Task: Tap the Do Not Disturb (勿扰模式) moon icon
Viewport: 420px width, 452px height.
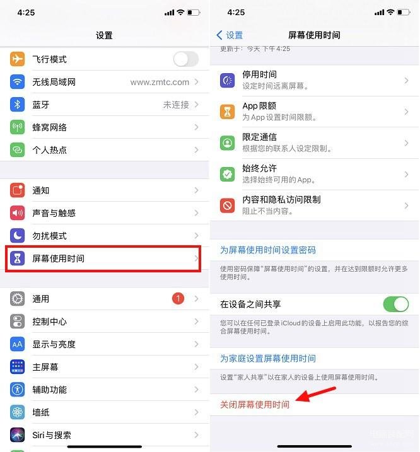Action: click(17, 236)
